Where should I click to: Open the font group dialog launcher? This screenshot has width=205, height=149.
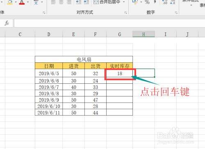pos(44,13)
